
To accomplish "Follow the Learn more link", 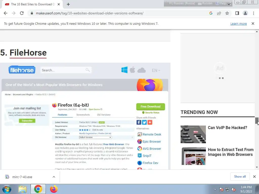I will coord(239,23).
